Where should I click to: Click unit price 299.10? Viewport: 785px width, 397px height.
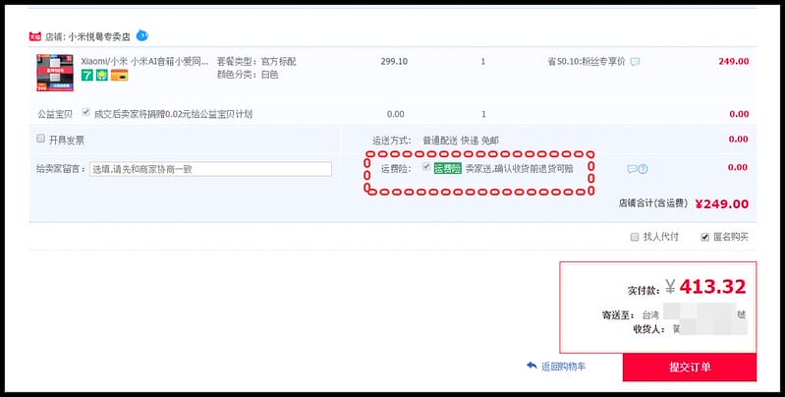(x=394, y=62)
